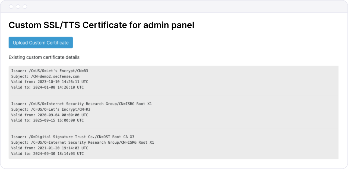Click the red window control dot

[x=11, y=6]
